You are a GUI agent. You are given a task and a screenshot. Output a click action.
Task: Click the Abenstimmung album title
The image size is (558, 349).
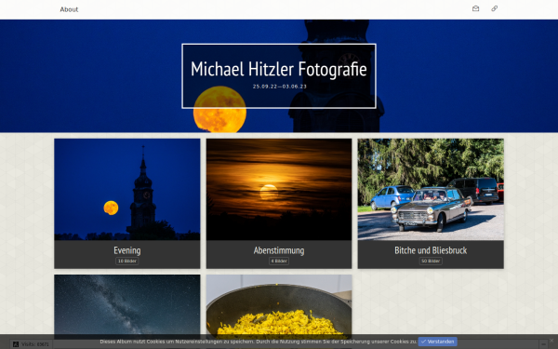279,250
